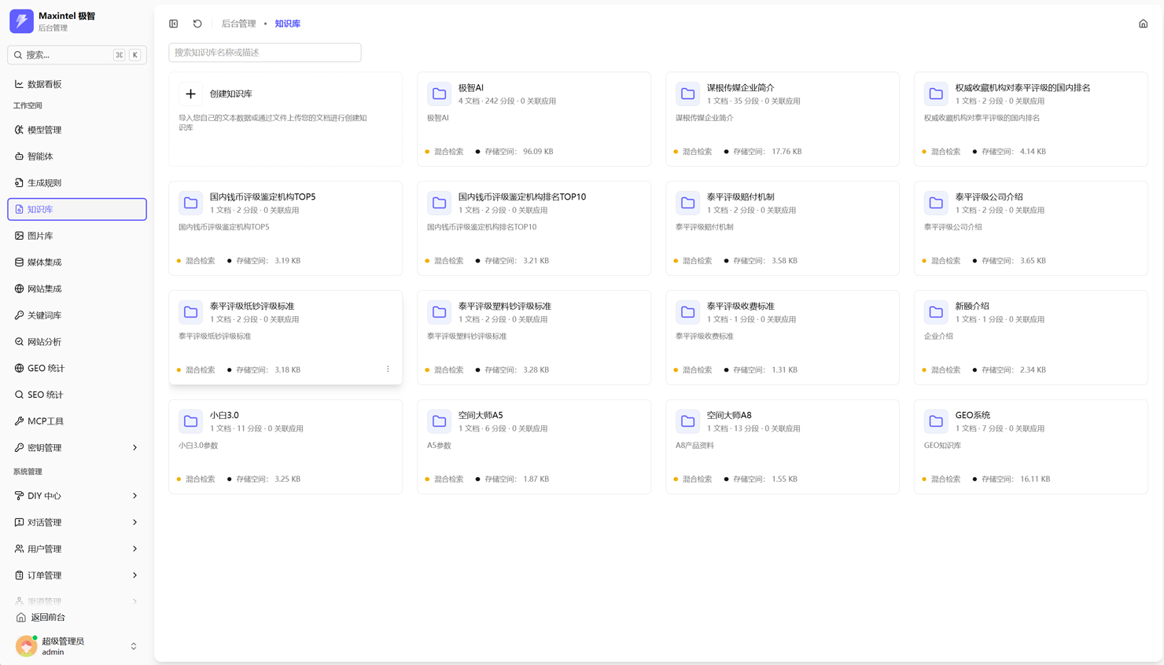Go to 数据看板 in the sidebar
Viewport: 1164px width, 665px height.
click(45, 84)
